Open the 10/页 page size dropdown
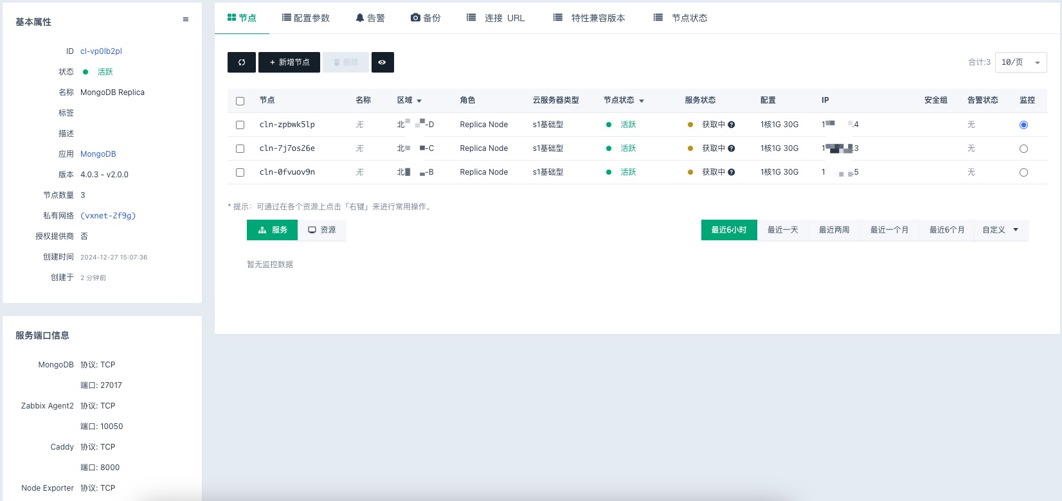This screenshot has width=1062, height=501. 1021,62
